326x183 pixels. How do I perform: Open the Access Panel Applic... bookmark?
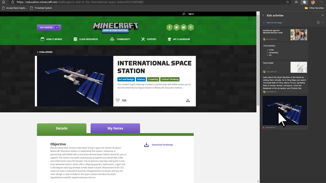14,8
